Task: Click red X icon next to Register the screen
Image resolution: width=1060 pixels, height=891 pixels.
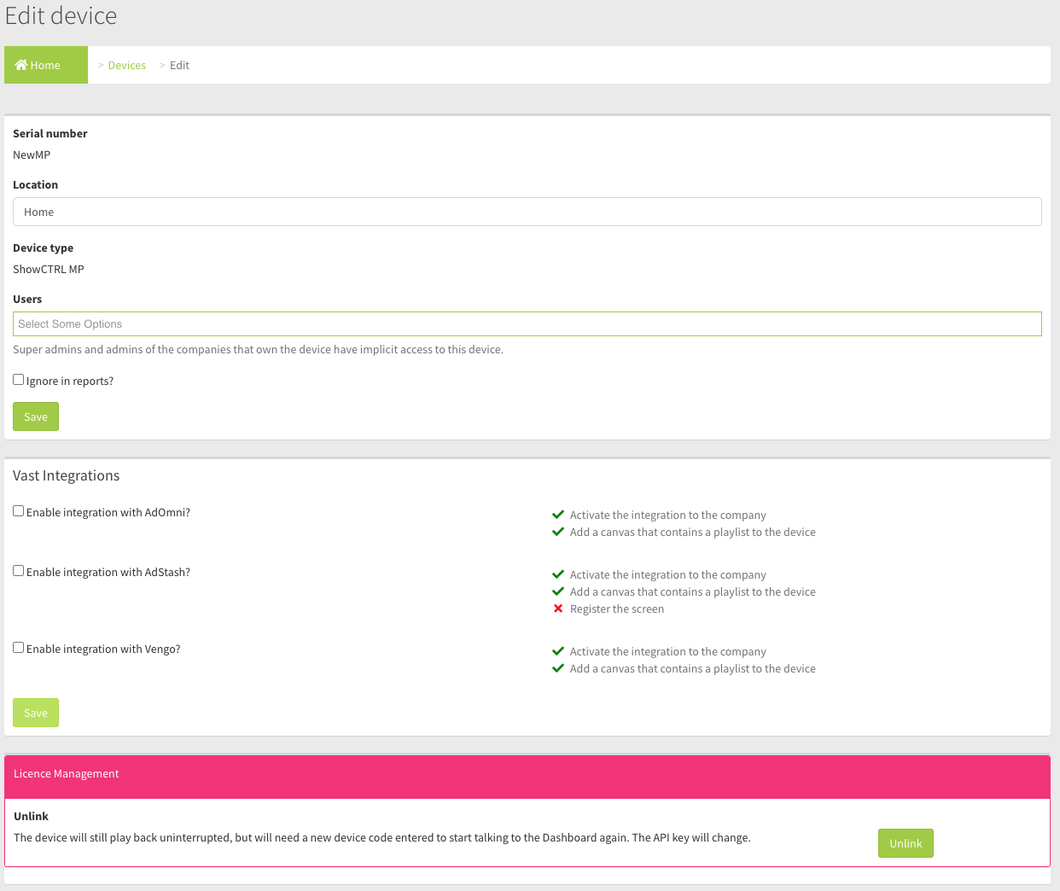Action: [558, 609]
